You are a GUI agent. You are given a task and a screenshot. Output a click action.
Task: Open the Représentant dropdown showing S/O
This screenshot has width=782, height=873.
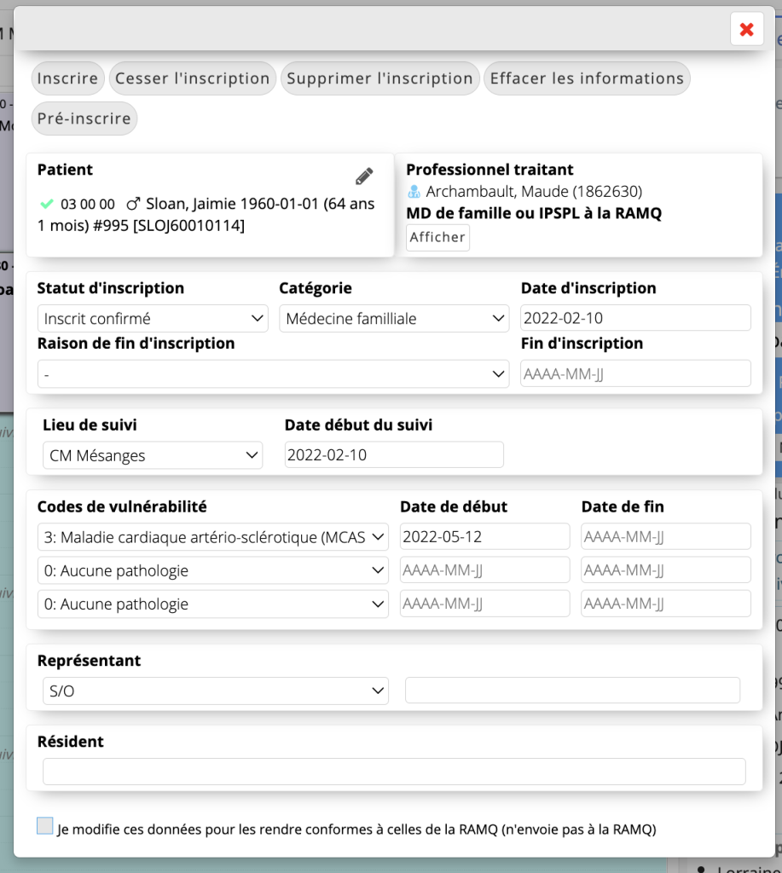(216, 691)
